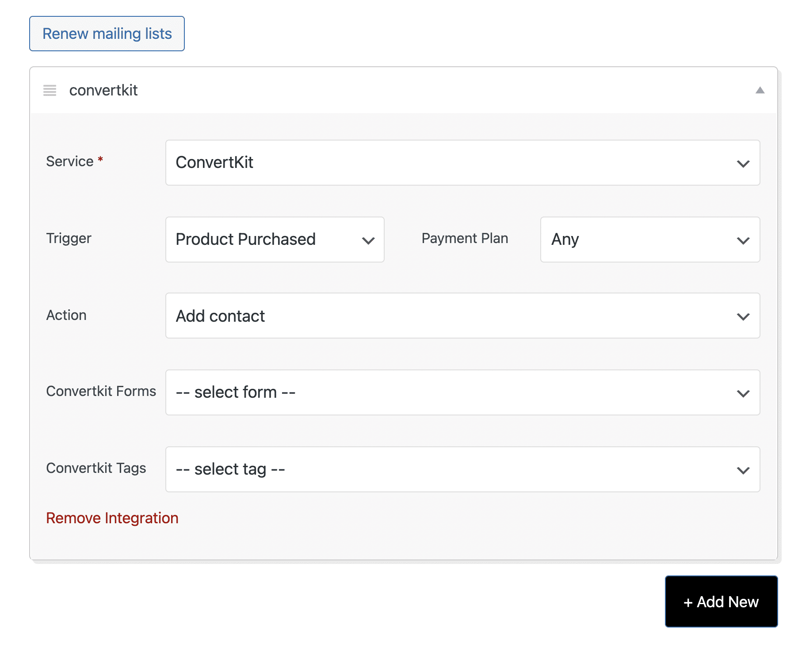Open the select form dropdown
Image resolution: width=802 pixels, height=647 pixels.
(x=462, y=393)
